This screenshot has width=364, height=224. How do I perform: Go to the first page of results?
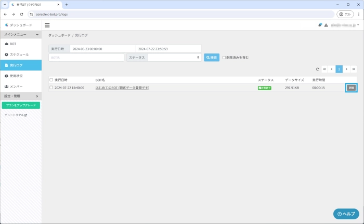(324, 69)
